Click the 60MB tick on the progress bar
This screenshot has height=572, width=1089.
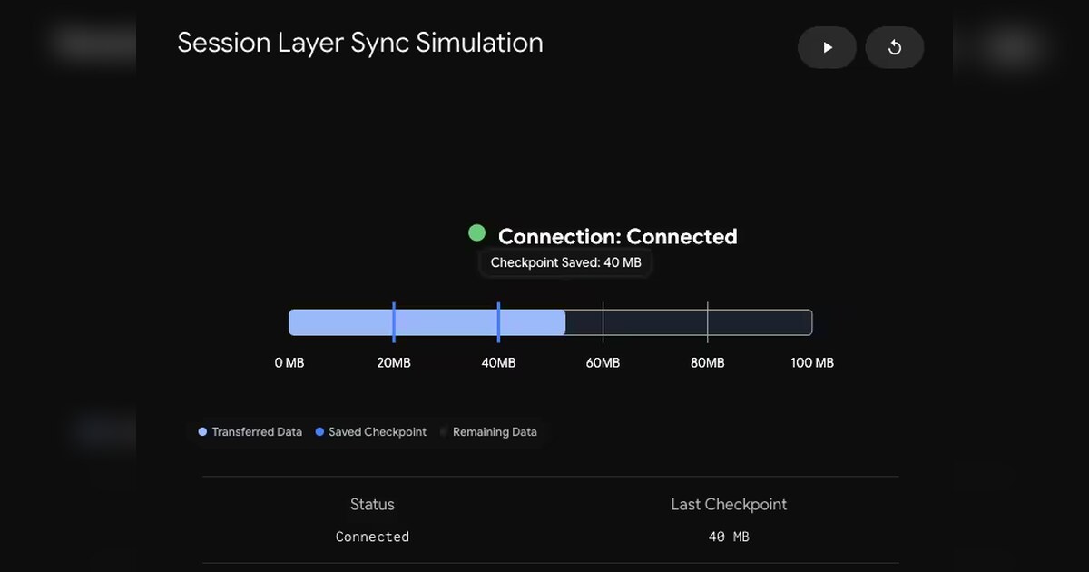603,322
